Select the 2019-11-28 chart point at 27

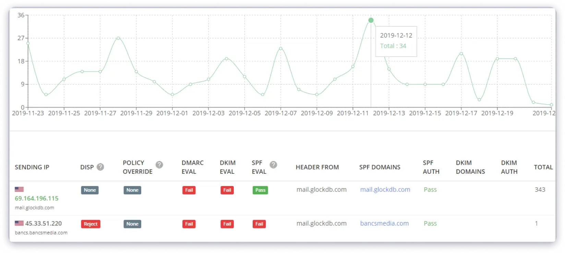coord(118,38)
